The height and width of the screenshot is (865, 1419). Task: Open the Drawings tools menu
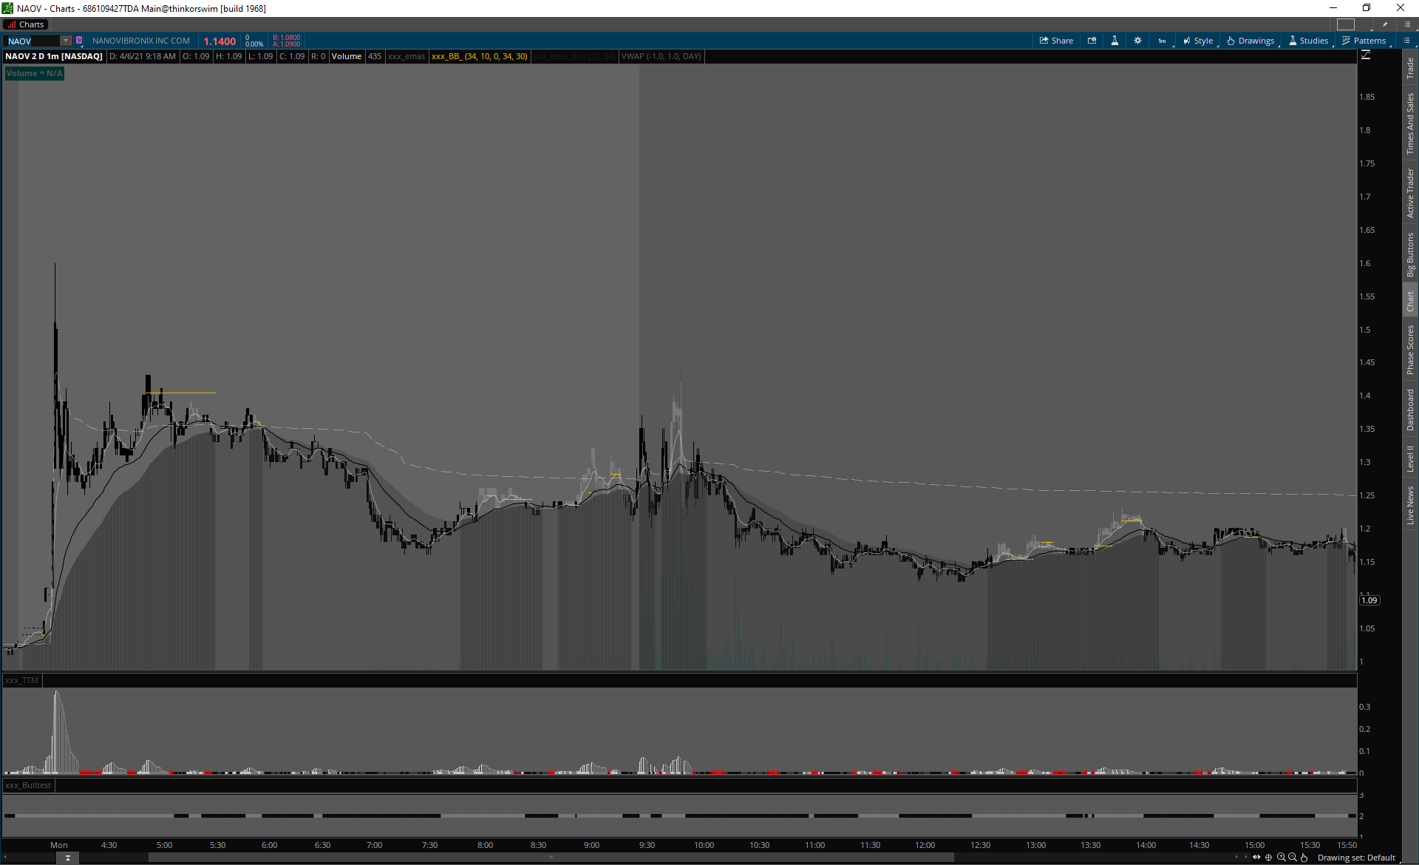[1250, 41]
